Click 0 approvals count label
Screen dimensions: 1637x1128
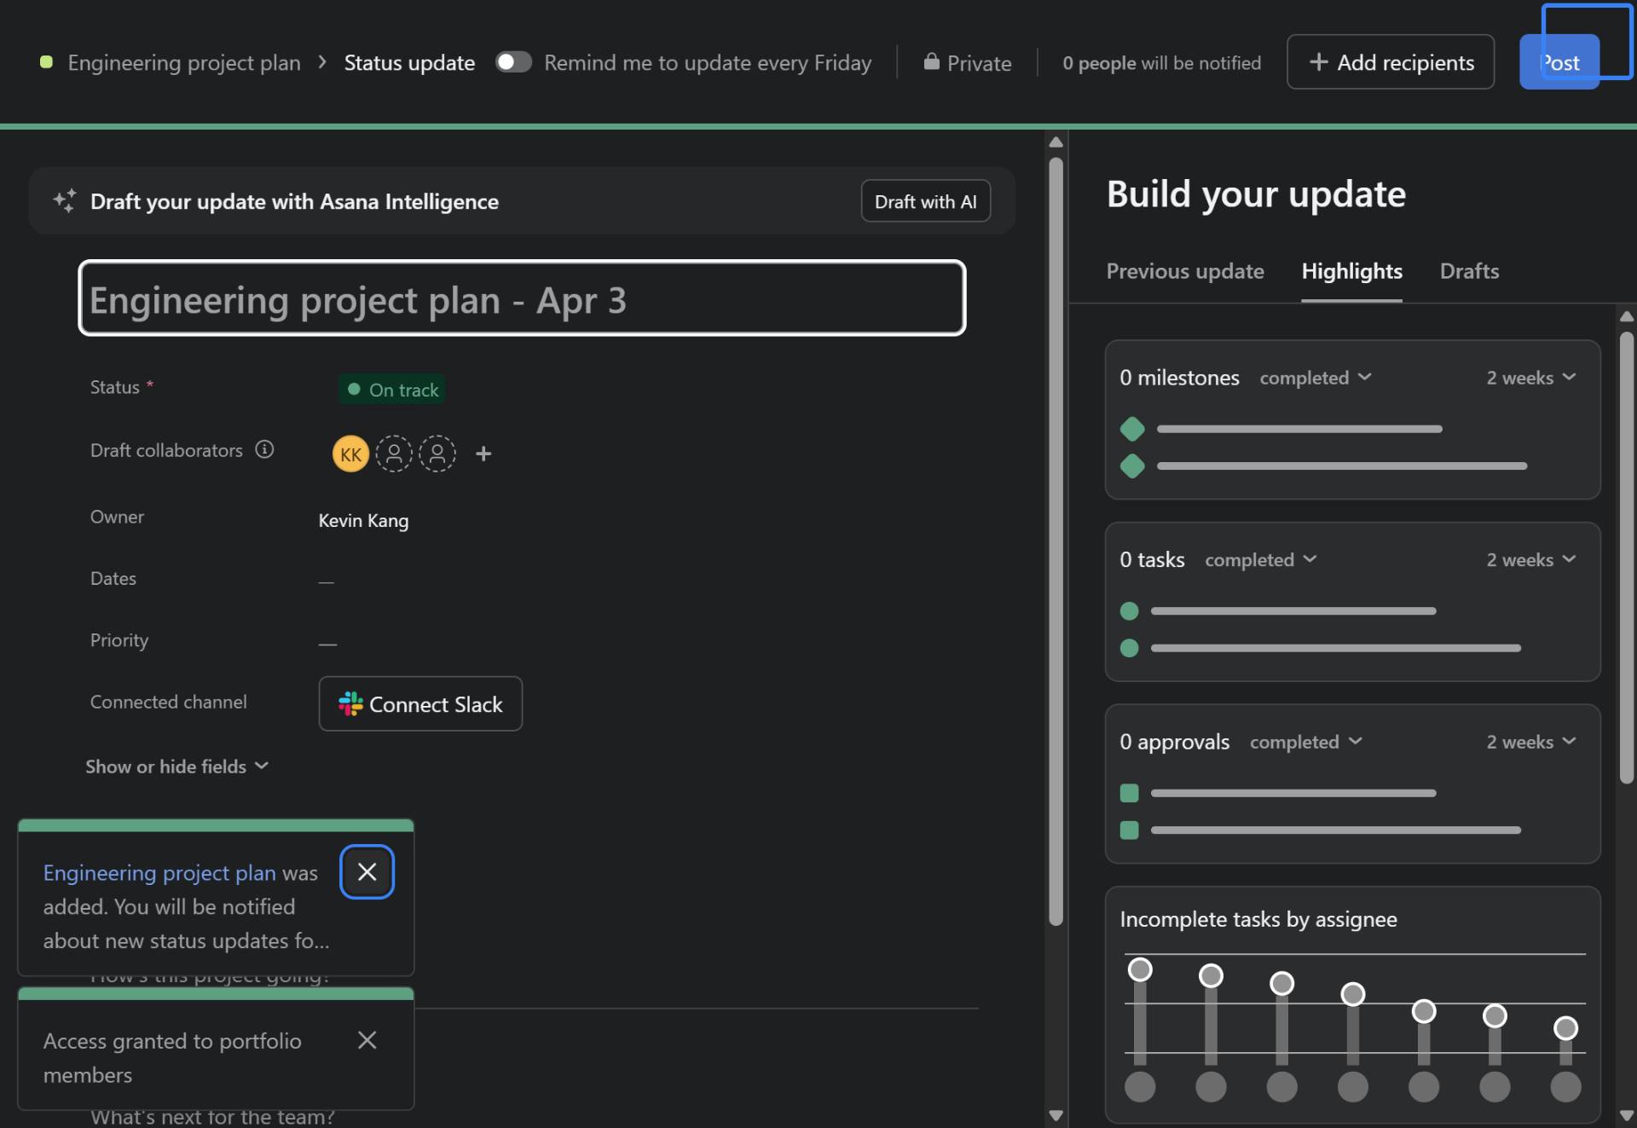tap(1174, 742)
